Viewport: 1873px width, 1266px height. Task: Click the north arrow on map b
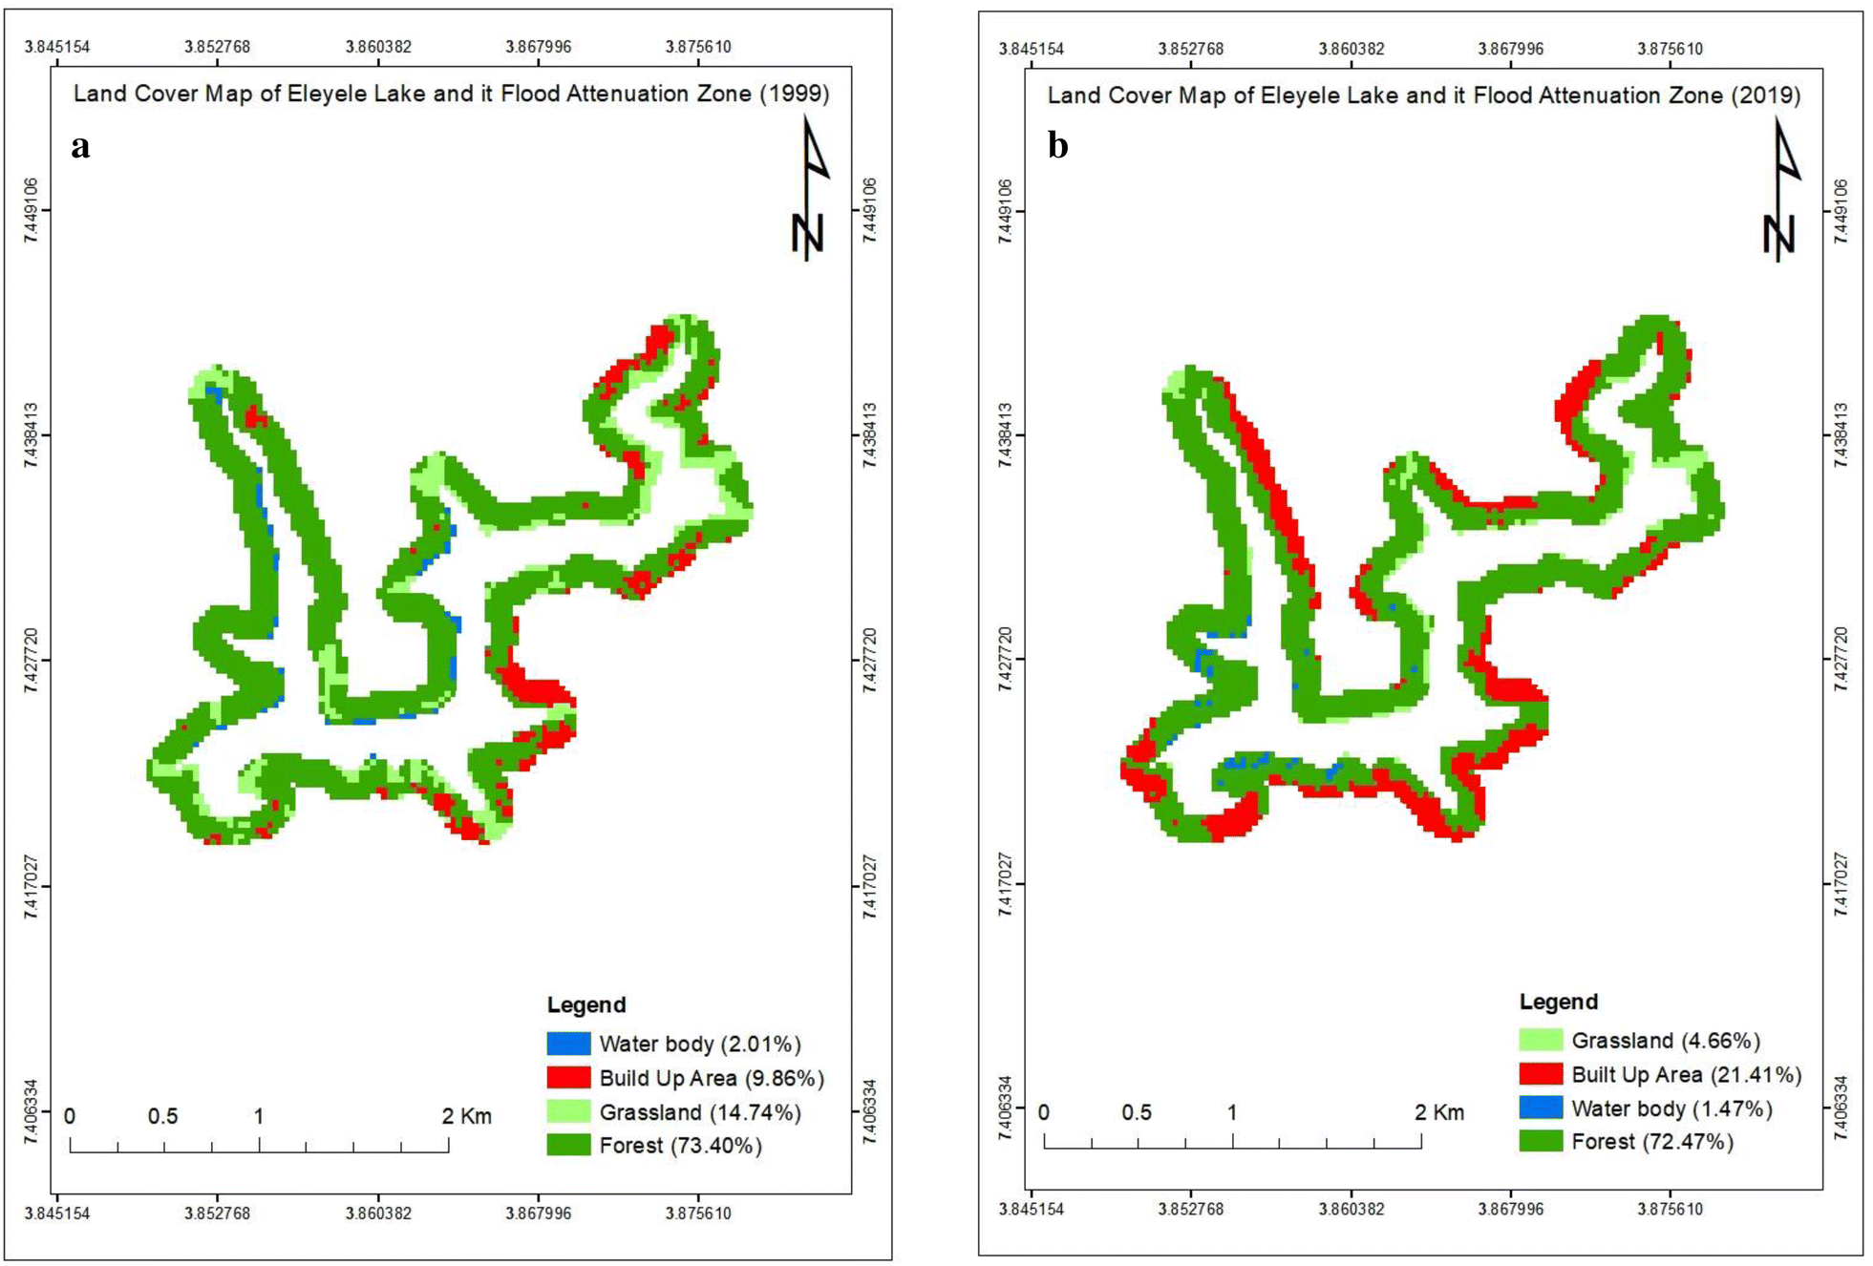1781,188
